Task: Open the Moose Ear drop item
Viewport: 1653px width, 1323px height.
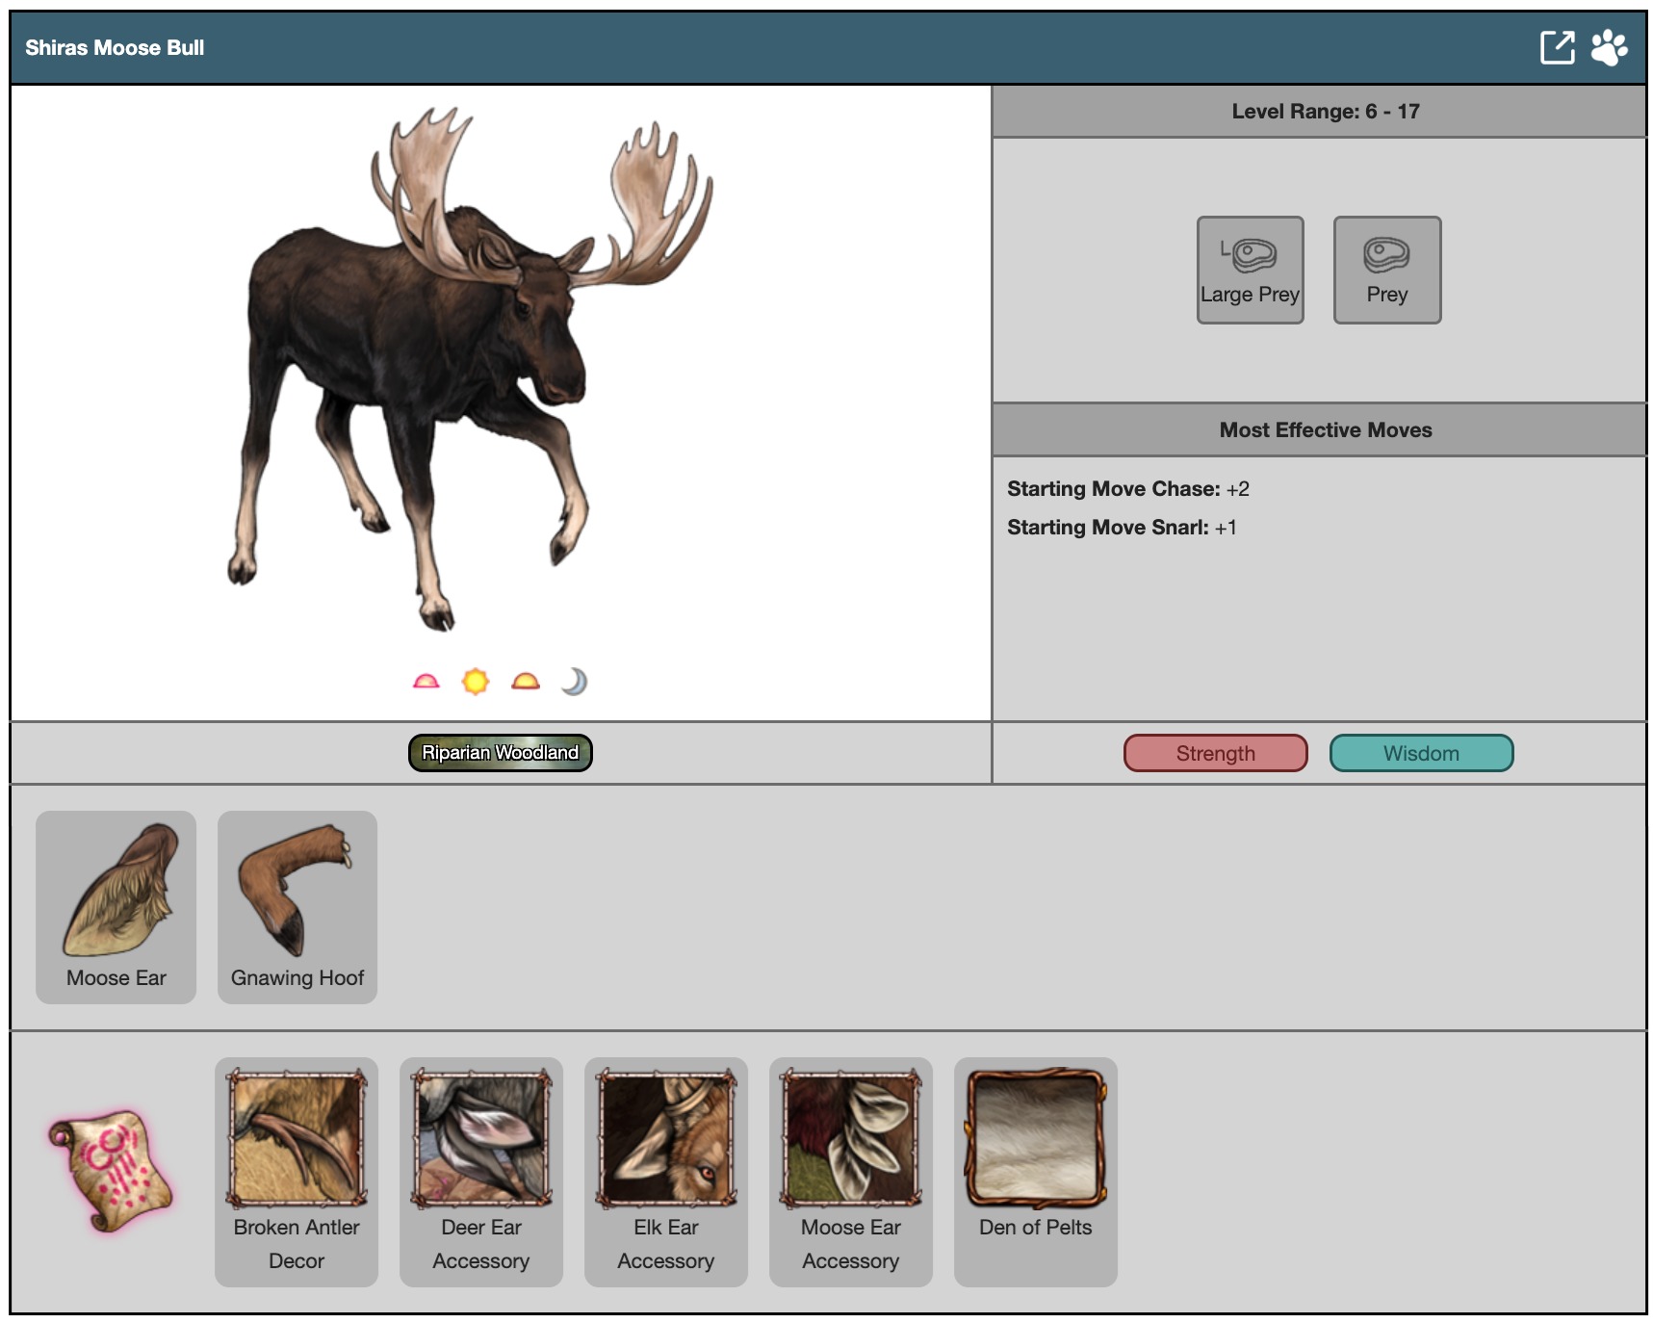Action: [116, 907]
